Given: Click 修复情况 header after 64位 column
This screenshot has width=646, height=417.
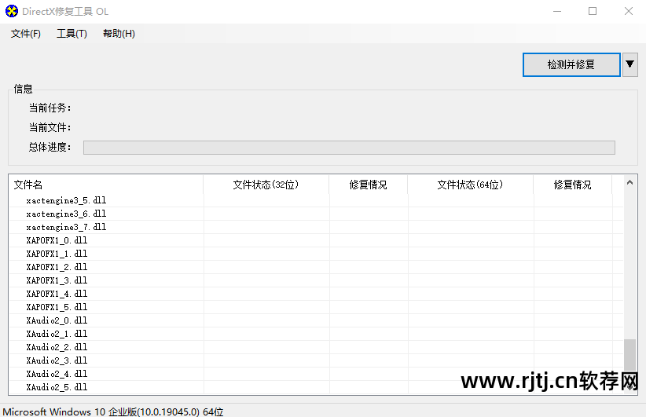Looking at the screenshot, I should tap(572, 185).
